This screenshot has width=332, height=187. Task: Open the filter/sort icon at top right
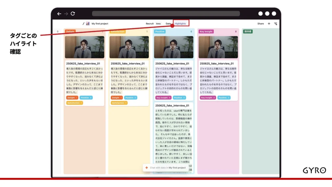[x=276, y=24]
